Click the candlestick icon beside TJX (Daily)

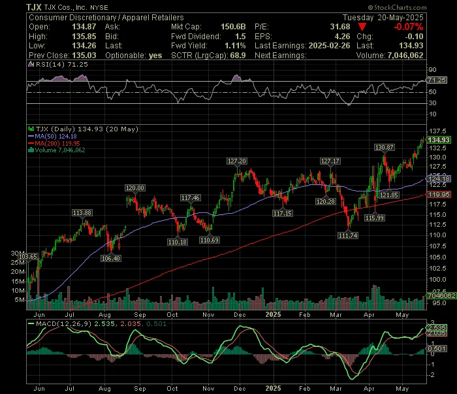click(31, 129)
